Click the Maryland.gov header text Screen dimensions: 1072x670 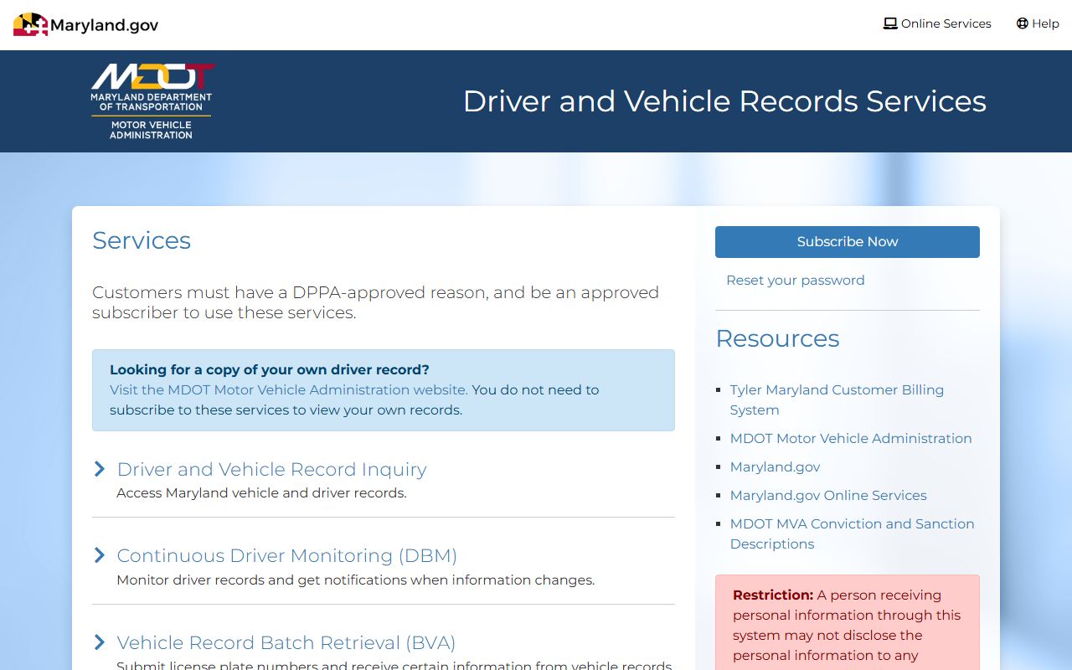click(104, 25)
